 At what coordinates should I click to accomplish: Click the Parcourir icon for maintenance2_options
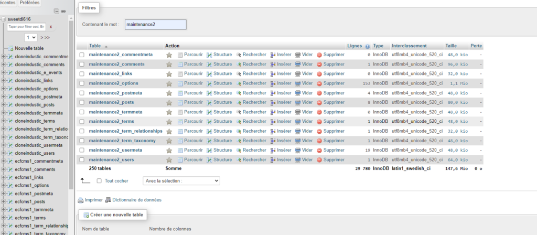[180, 83]
